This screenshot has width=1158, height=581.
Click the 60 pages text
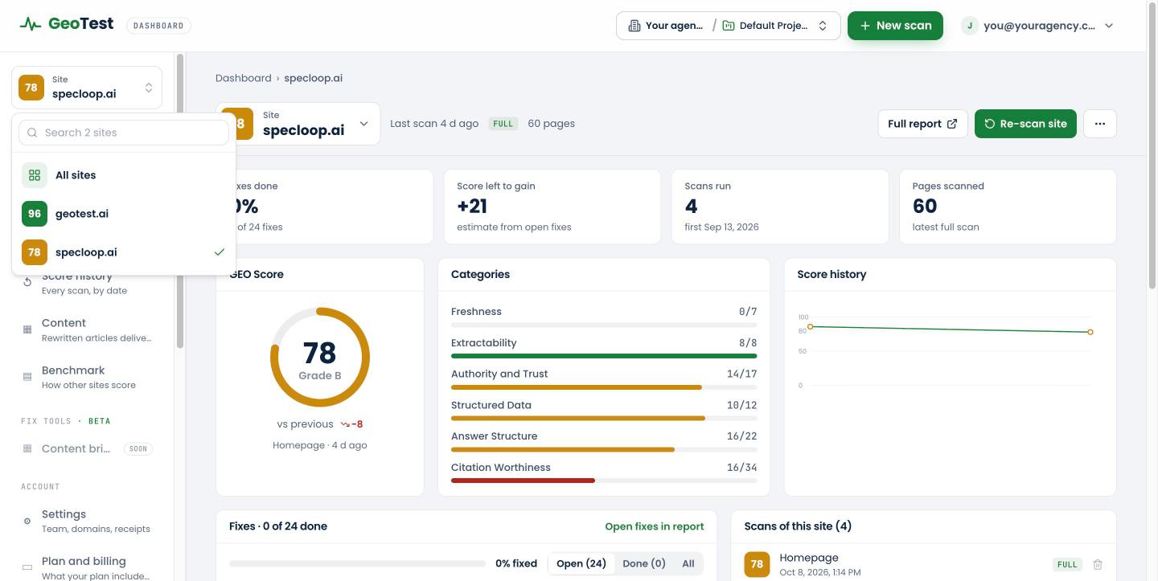pyautogui.click(x=551, y=124)
